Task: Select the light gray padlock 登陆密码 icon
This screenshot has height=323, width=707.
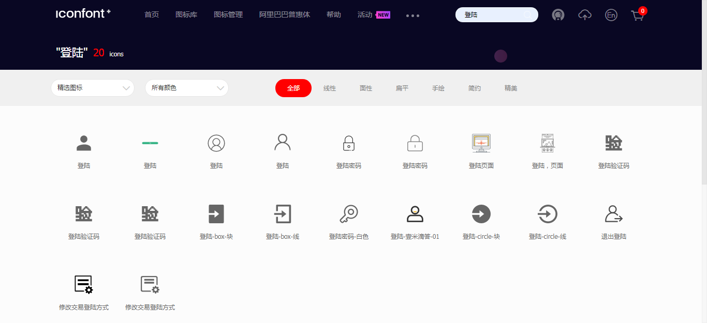Action: [415, 143]
